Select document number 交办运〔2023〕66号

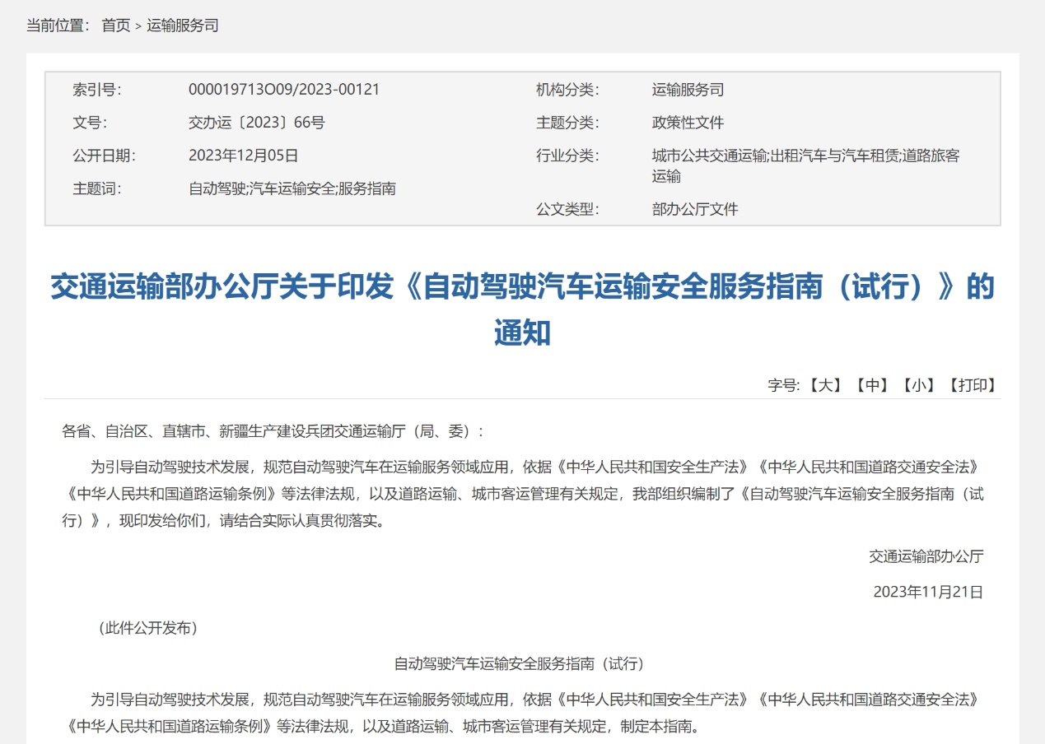257,123
